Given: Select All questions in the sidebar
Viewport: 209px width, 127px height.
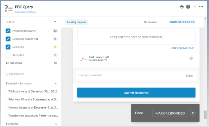Looking at the screenshot, I should pyautogui.click(x=14, y=63).
